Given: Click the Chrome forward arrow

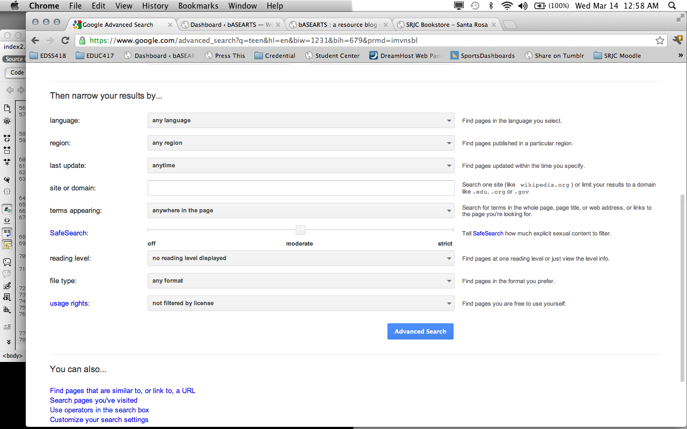Looking at the screenshot, I should pos(50,41).
